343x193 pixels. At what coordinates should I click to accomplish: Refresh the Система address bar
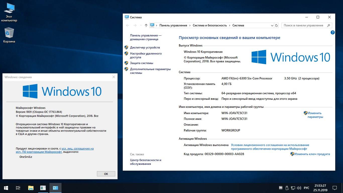click(276, 25)
